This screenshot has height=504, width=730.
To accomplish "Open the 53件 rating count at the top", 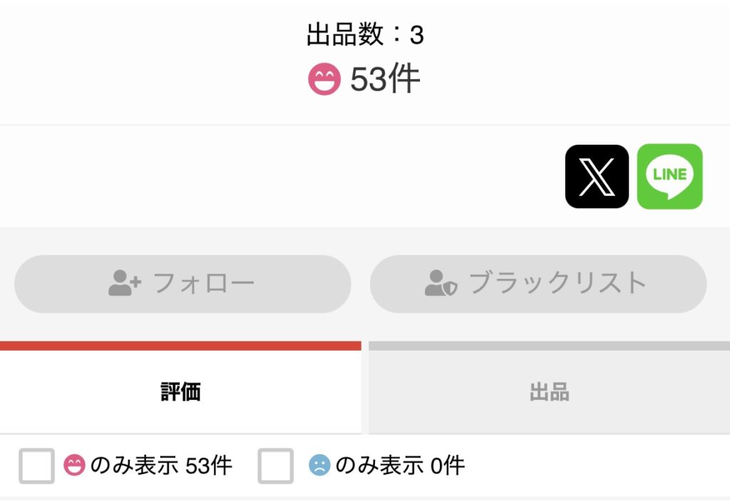I will coord(385,80).
